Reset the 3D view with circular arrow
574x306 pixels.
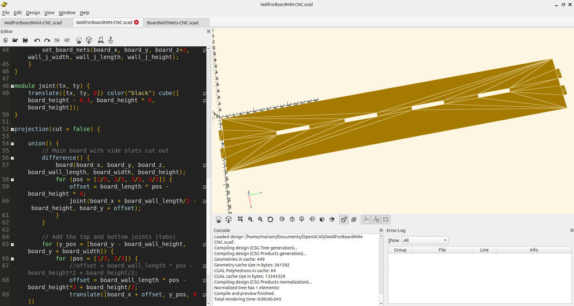pyautogui.click(x=270, y=219)
